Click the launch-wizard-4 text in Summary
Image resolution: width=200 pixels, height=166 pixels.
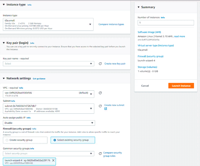point(146,60)
